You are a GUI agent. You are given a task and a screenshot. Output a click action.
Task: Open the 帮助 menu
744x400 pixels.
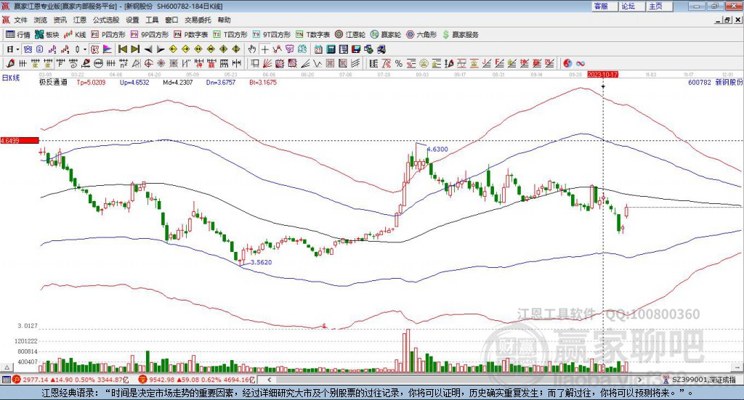tap(224, 20)
